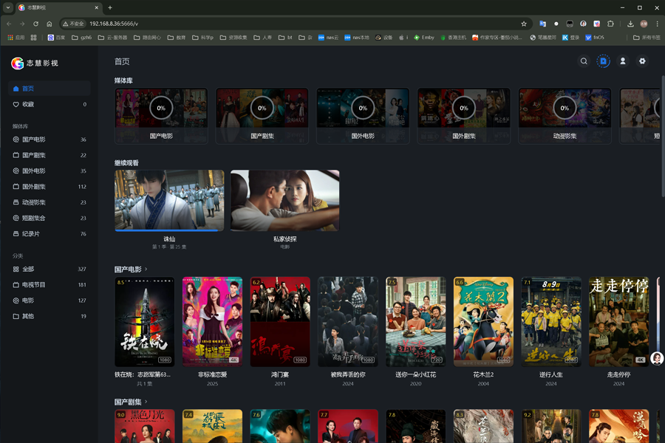Image resolution: width=665 pixels, height=443 pixels.
Task: Expand the 国产剧集 section header arrow
Action: point(146,402)
